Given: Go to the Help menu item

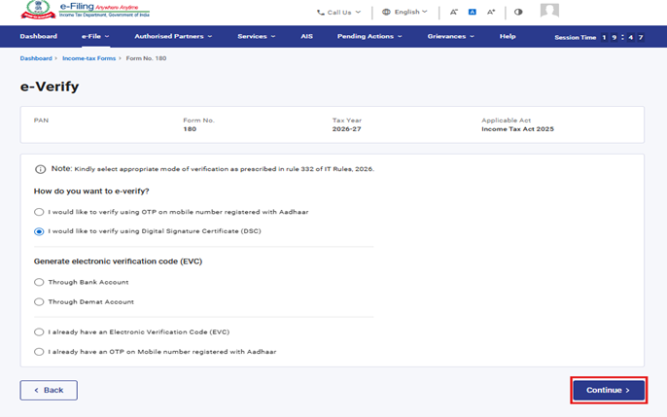Looking at the screenshot, I should 508,37.
